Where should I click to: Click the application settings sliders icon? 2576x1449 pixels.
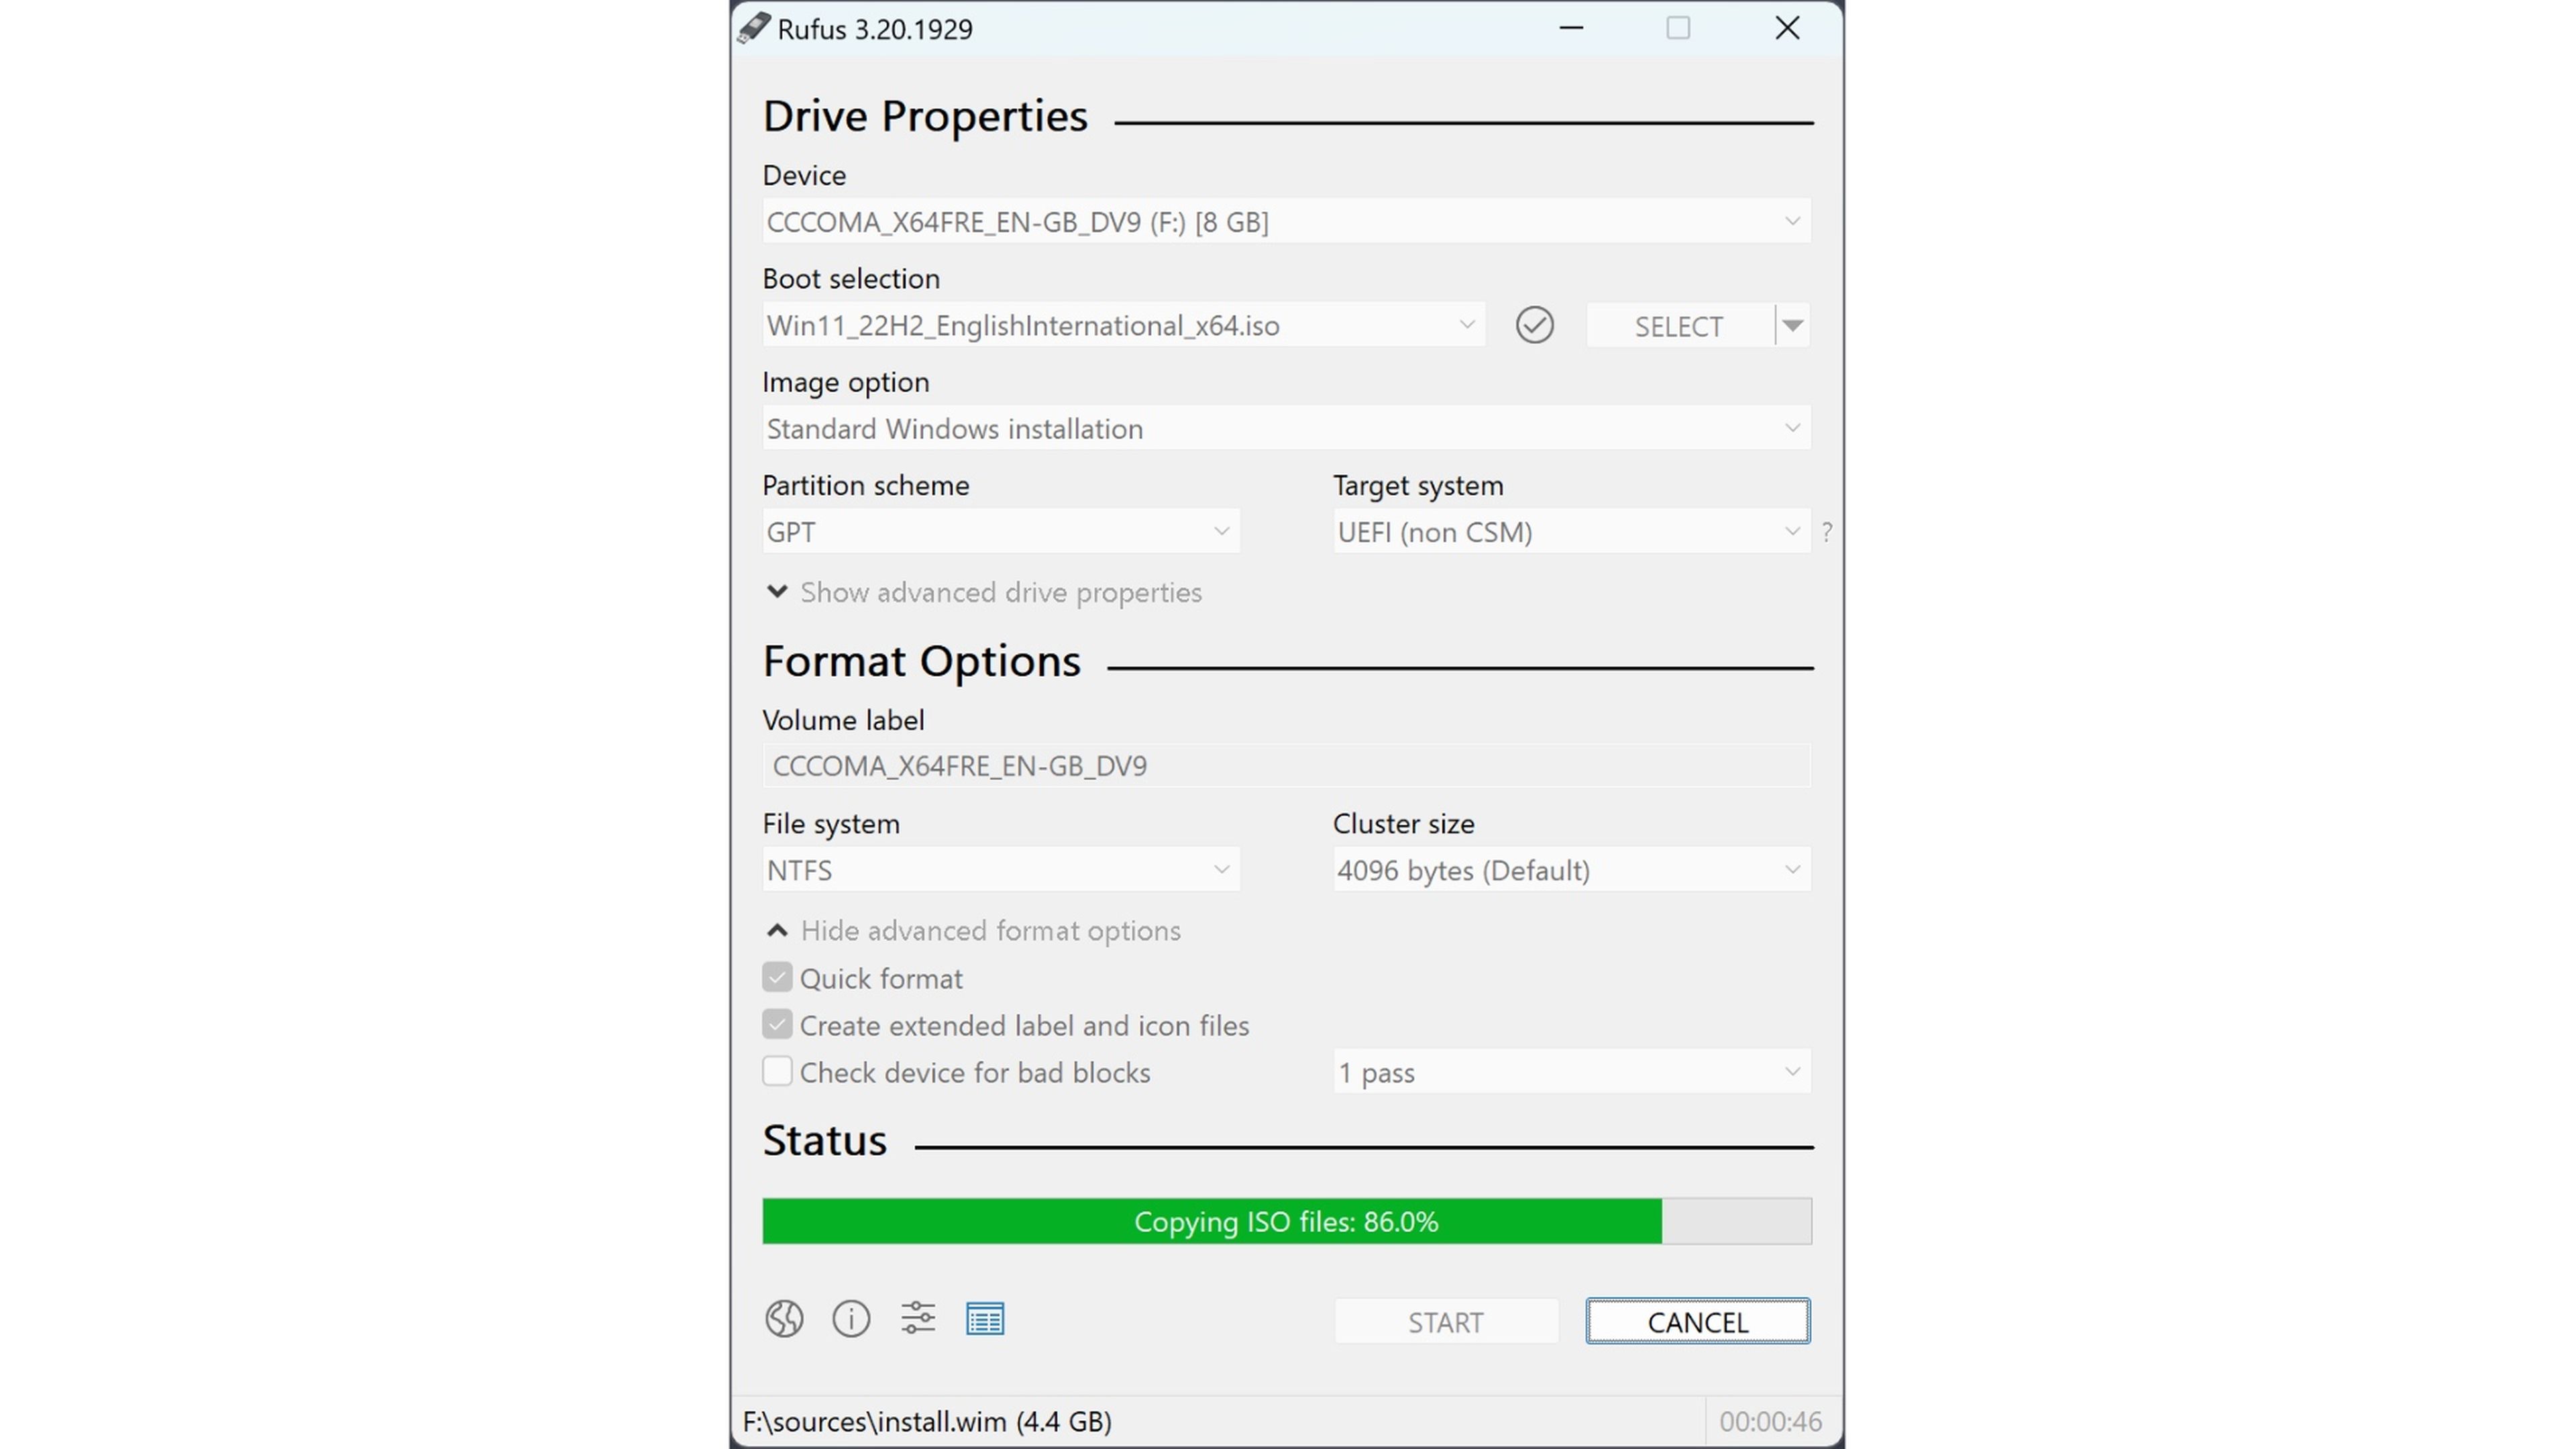(918, 1318)
